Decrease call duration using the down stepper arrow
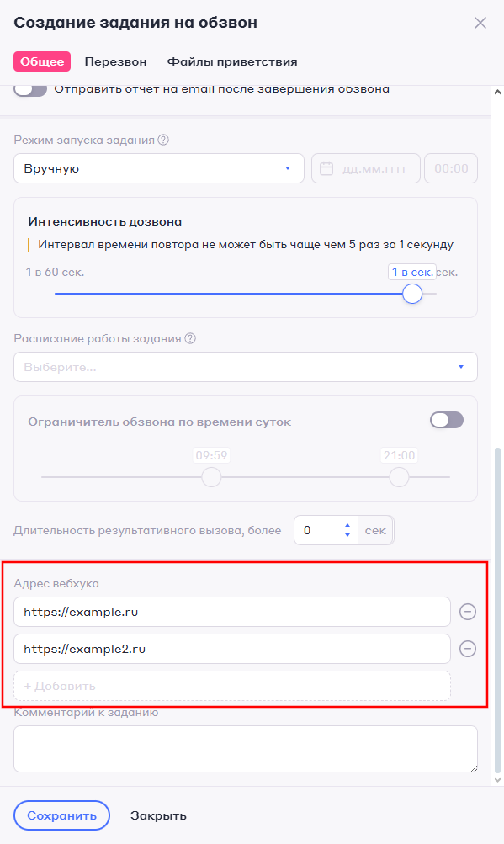The image size is (504, 844). click(x=347, y=534)
